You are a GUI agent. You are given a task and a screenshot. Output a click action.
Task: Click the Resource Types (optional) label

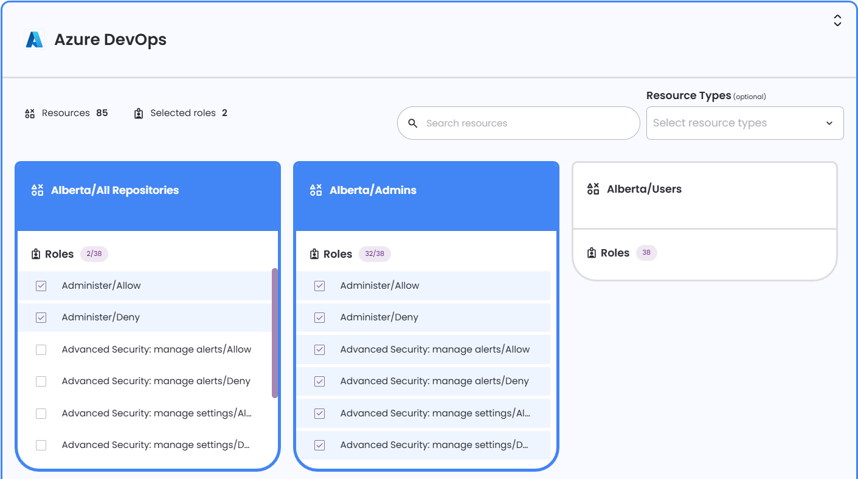[x=706, y=95]
